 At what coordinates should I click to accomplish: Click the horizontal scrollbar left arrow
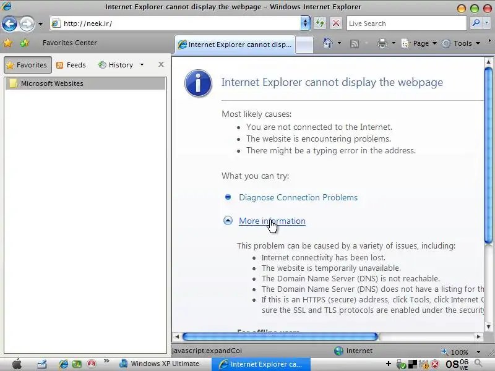[177, 336]
